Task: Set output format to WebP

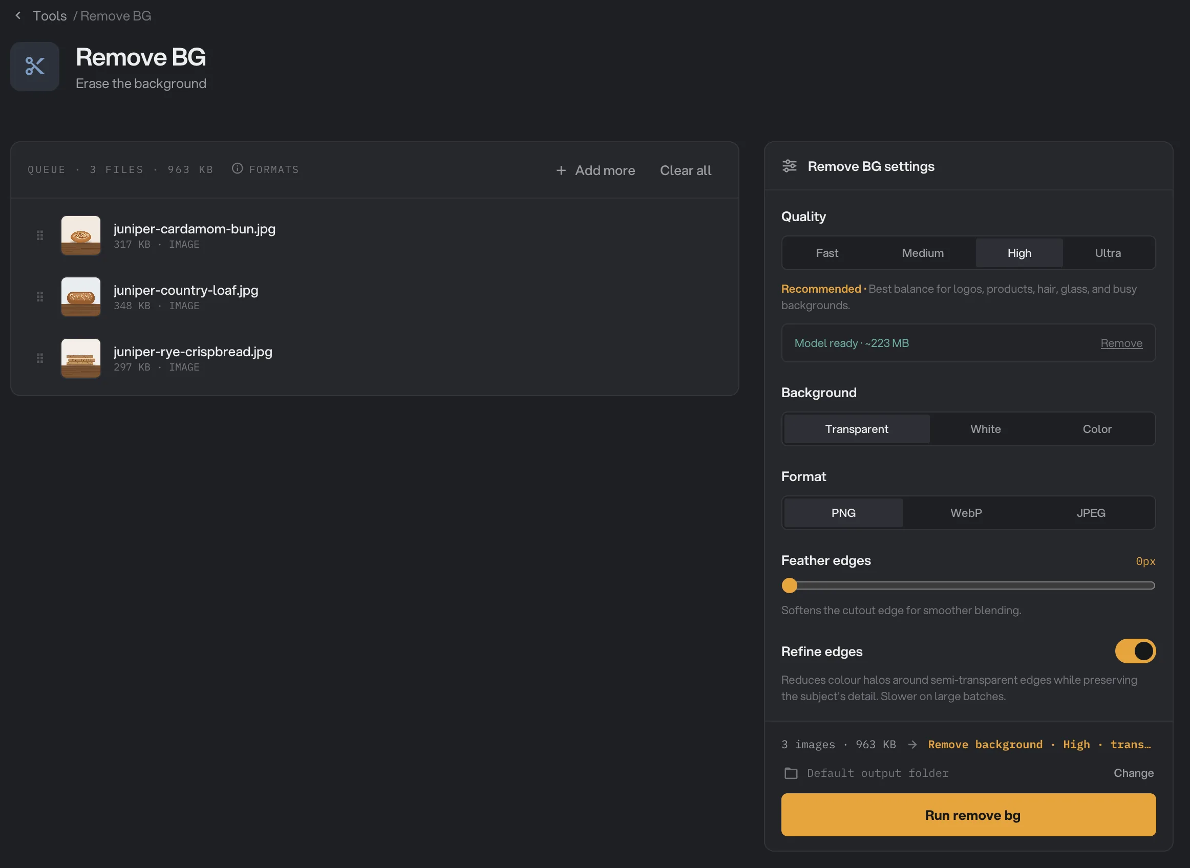Action: 966,513
